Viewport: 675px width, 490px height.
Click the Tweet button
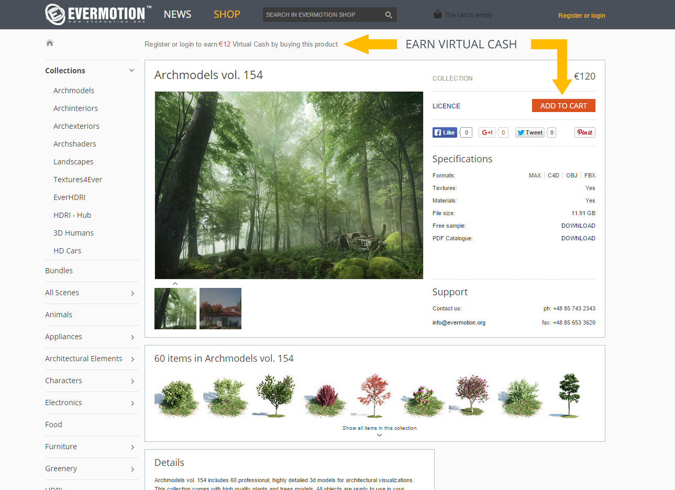click(530, 132)
